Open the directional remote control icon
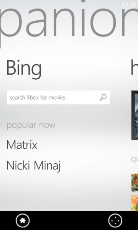This screenshot has height=230, width=138. tap(115, 220)
